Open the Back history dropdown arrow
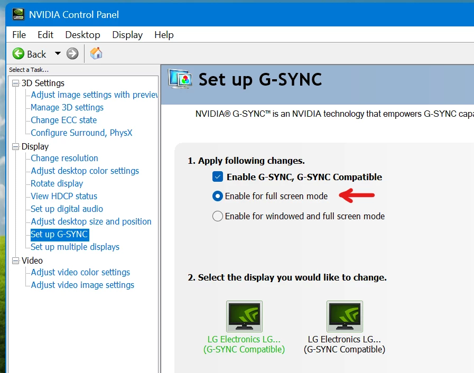This screenshot has height=373, width=474. pos(58,53)
